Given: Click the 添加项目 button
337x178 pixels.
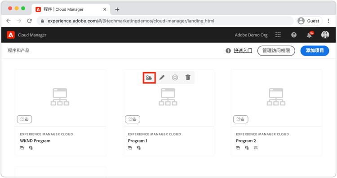Looking at the screenshot, I should coord(315,51).
